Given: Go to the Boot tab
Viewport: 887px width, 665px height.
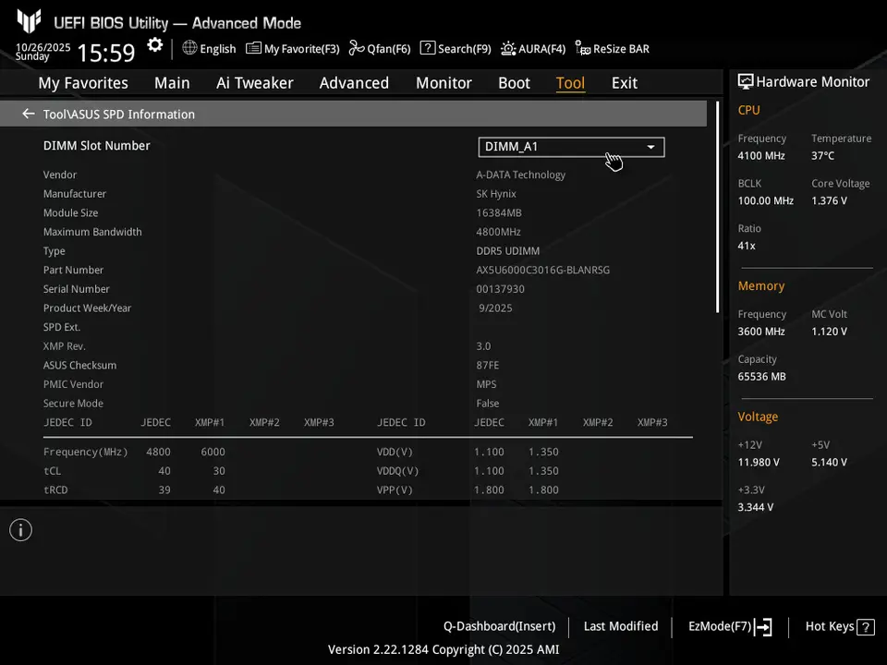Looking at the screenshot, I should pyautogui.click(x=514, y=83).
